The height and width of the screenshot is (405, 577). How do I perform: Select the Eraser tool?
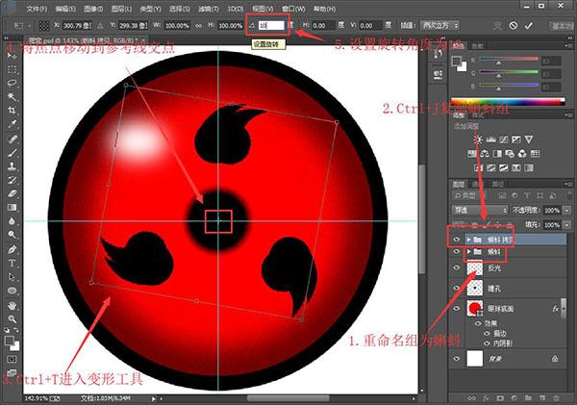click(x=12, y=193)
